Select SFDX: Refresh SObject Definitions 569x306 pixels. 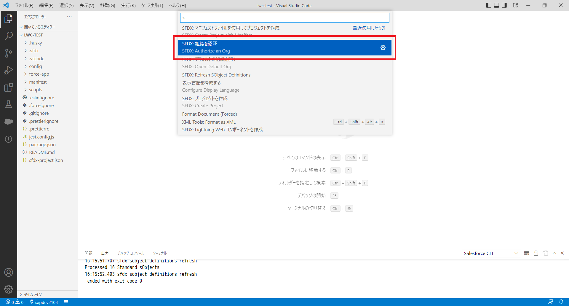point(284,75)
